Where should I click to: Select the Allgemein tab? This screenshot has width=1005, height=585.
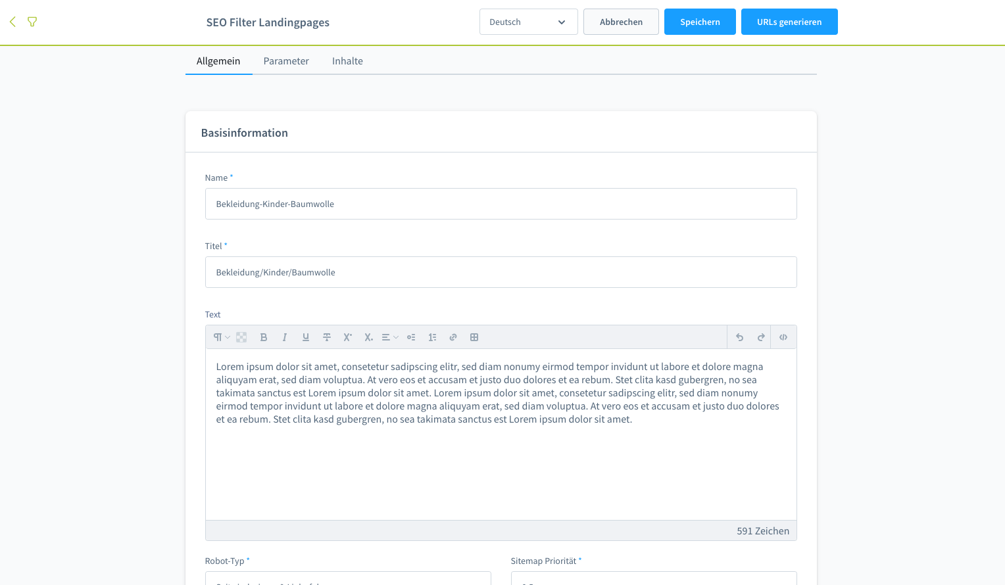pos(218,61)
